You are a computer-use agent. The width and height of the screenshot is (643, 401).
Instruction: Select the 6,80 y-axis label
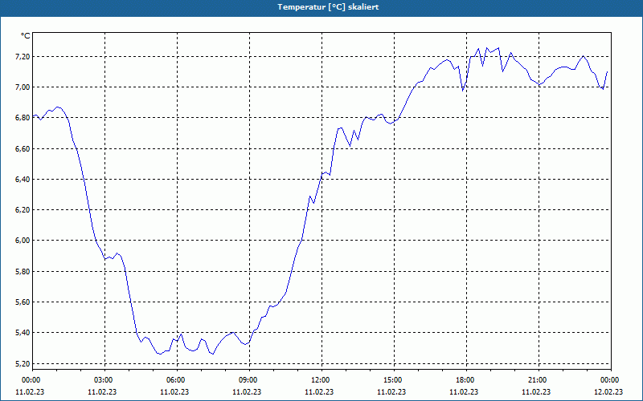[x=23, y=118]
